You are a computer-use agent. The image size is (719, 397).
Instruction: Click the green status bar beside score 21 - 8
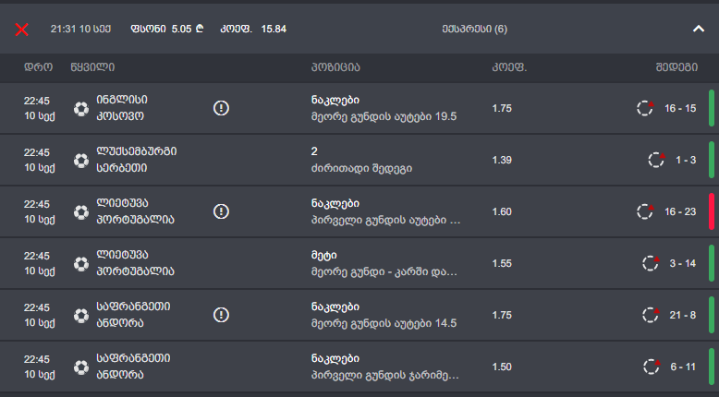[712, 316]
